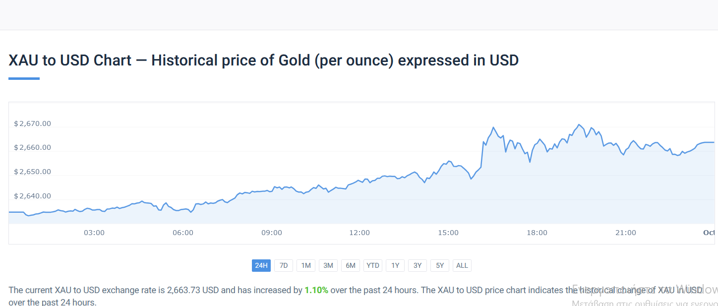Click the 18:00 time axis marker
Viewport: 718px width, 306px height.
coord(537,233)
